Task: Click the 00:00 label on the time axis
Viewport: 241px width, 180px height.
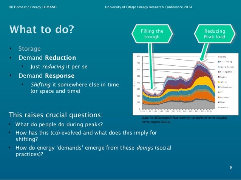Action: (x=142, y=111)
